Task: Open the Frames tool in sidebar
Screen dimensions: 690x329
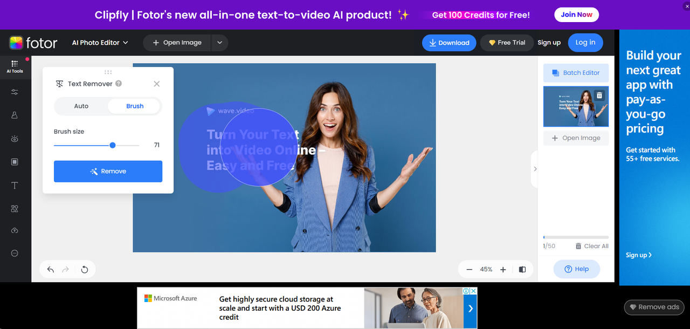Action: 15,162
